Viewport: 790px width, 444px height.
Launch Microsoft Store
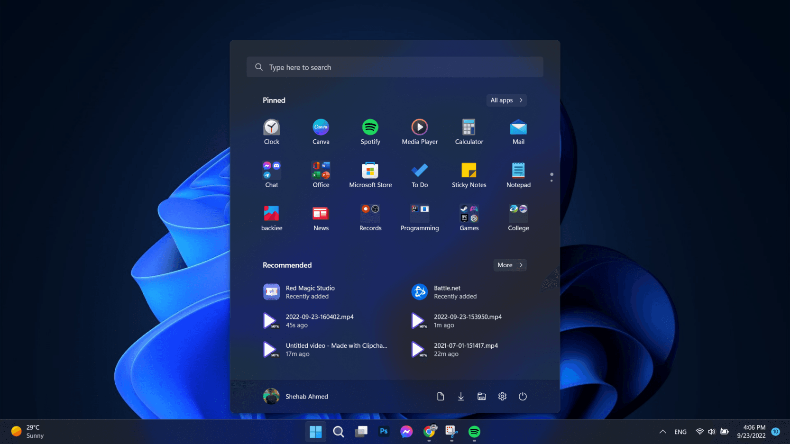[x=370, y=175]
